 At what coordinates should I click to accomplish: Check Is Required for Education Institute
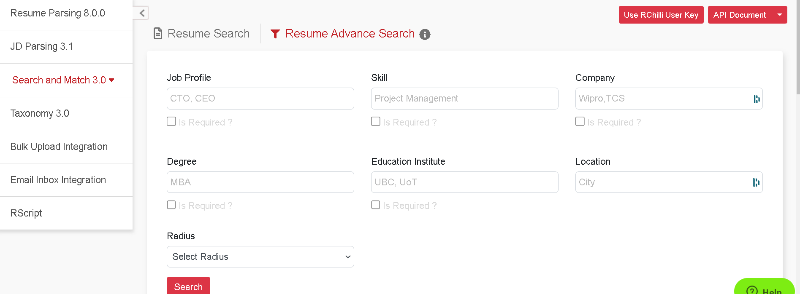tap(376, 205)
